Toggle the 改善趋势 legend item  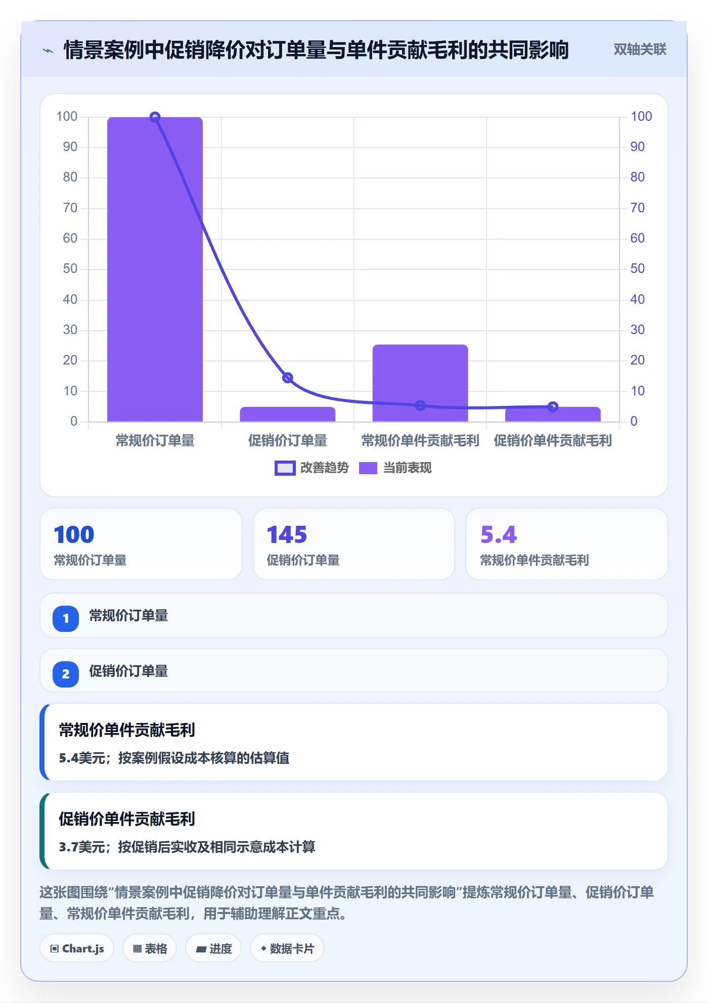(312, 468)
